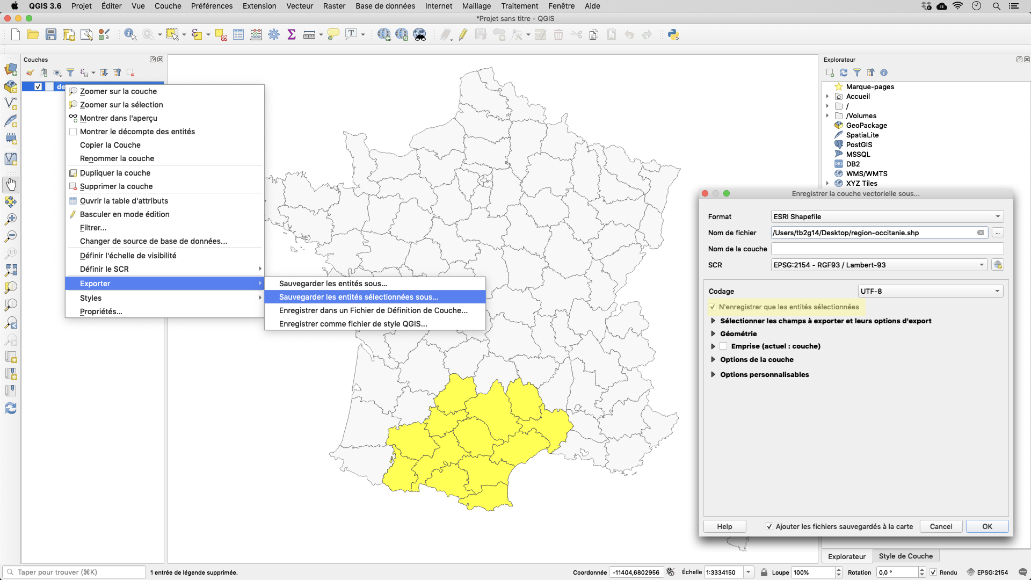Select Ouvrir la table d'attributs menu entry
The width and height of the screenshot is (1031, 580).
[x=164, y=201]
